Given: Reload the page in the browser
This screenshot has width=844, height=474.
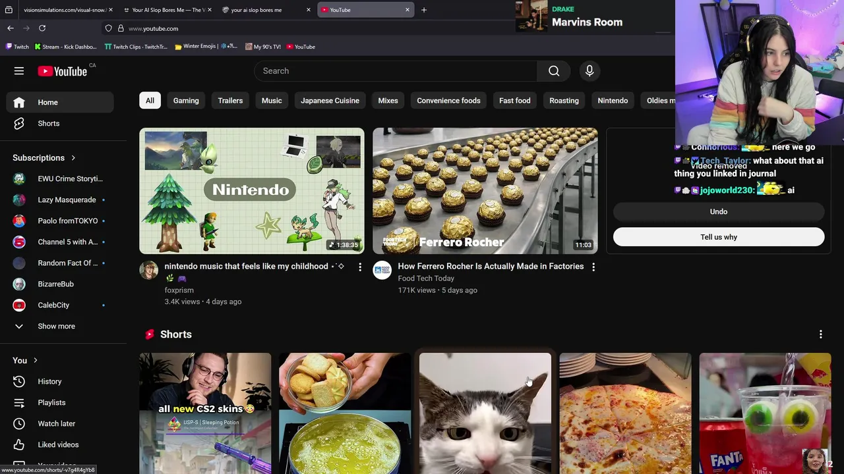Looking at the screenshot, I should pyautogui.click(x=42, y=28).
